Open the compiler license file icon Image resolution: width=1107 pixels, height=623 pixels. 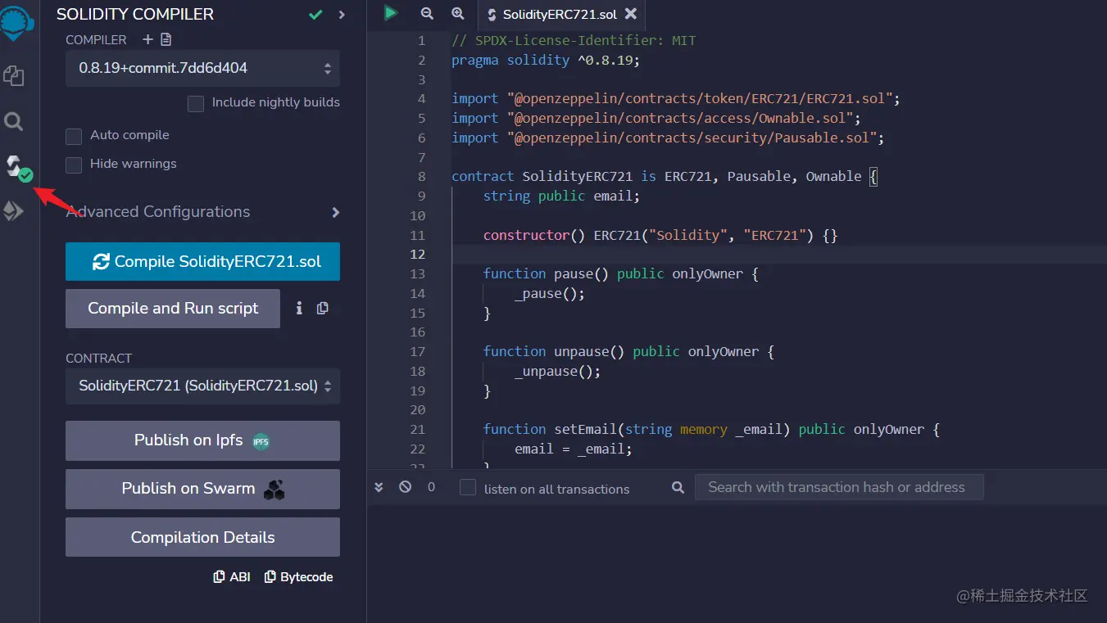166,39
